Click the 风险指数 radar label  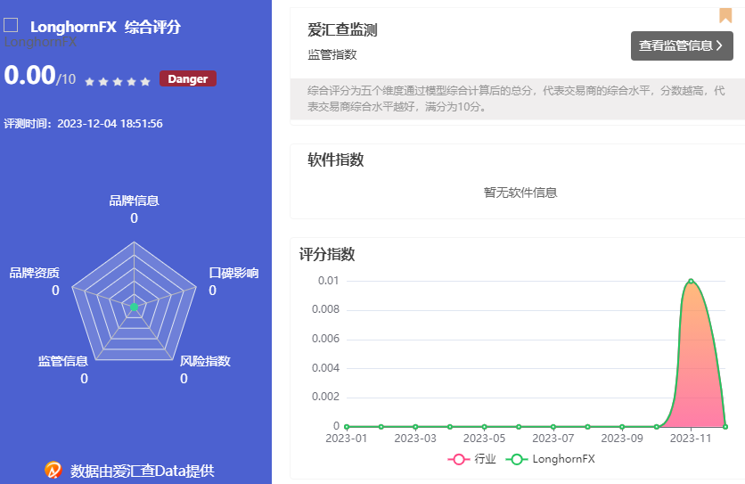[205, 361]
